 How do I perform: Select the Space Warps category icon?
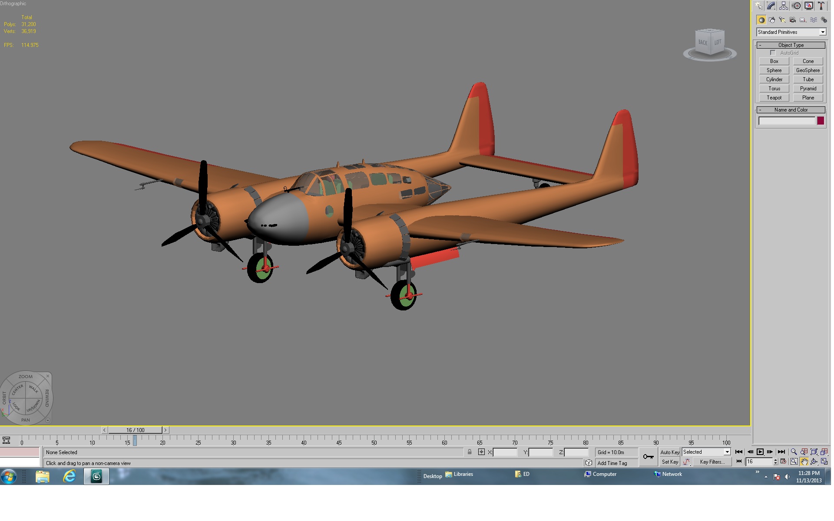point(814,20)
